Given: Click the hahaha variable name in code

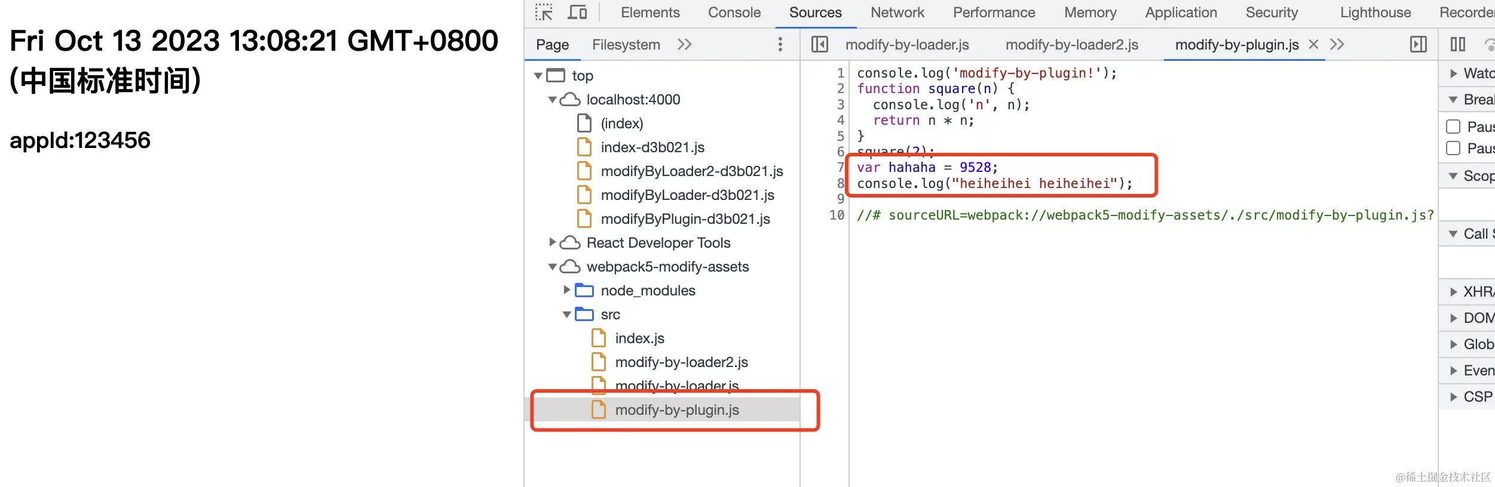Looking at the screenshot, I should (912, 167).
